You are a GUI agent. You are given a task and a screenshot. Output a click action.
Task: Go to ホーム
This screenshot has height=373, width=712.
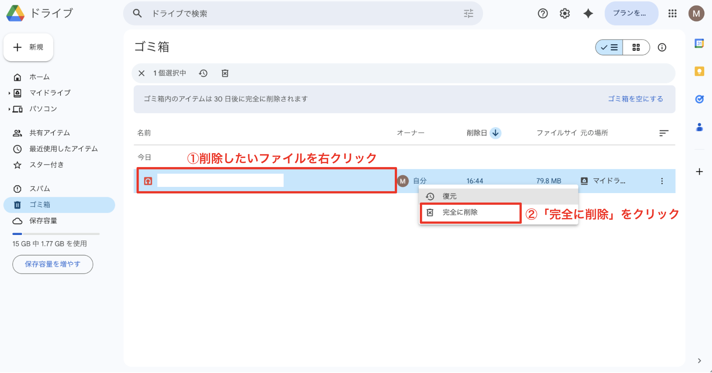[39, 77]
